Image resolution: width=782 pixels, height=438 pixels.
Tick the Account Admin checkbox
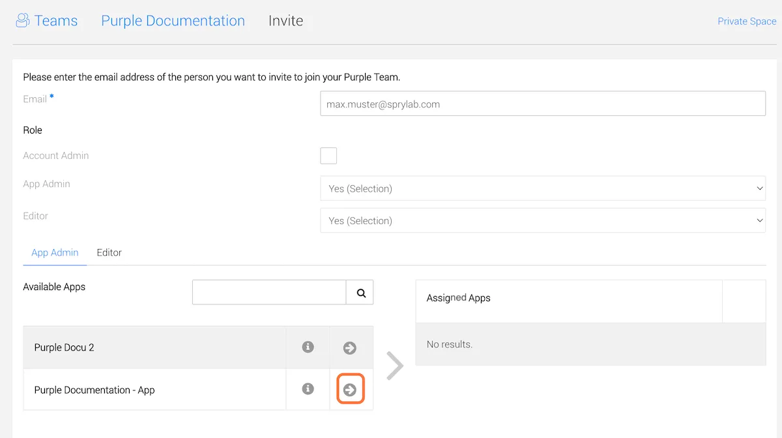(x=328, y=156)
